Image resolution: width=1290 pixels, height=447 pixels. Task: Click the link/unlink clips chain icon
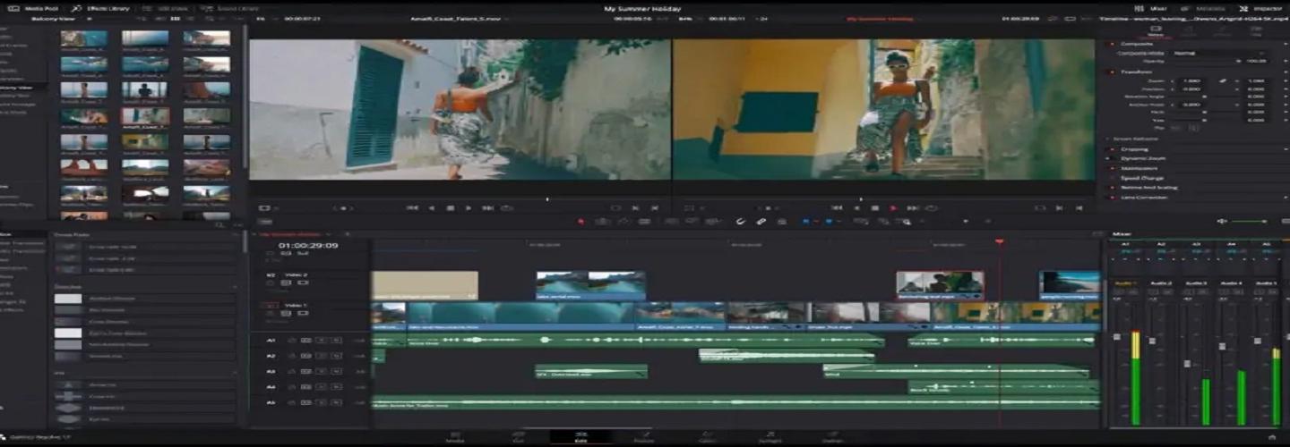761,222
